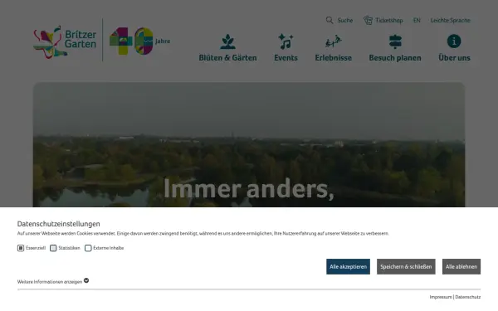Open the Blüten & Gärten menu
498x311 pixels.
[x=227, y=58]
